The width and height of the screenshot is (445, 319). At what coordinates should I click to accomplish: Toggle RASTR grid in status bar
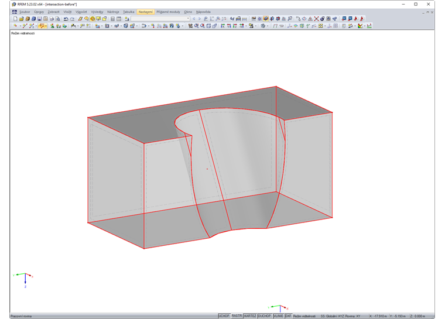pos(237,316)
